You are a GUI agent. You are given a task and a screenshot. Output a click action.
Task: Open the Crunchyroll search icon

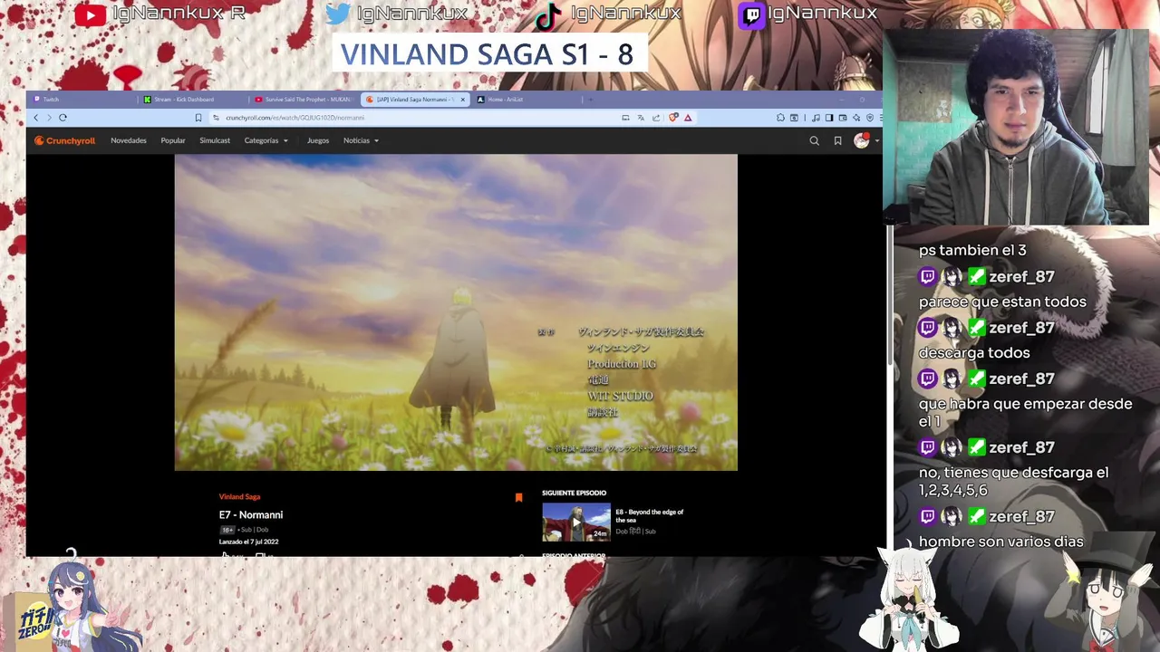814,140
